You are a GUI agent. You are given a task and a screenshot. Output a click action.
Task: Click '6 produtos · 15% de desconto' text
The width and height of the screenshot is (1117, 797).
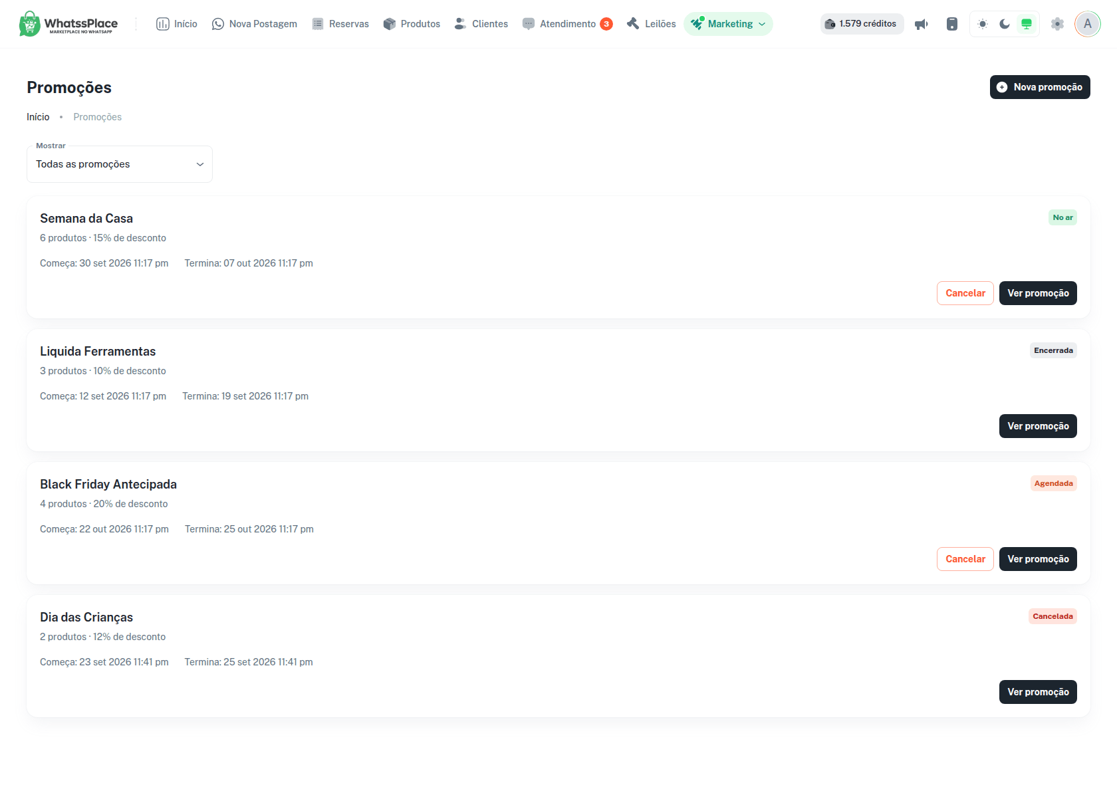103,238
